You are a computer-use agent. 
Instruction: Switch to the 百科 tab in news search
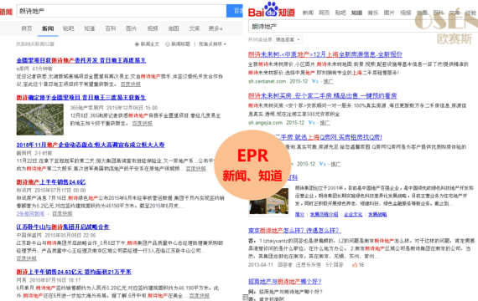tap(111, 28)
